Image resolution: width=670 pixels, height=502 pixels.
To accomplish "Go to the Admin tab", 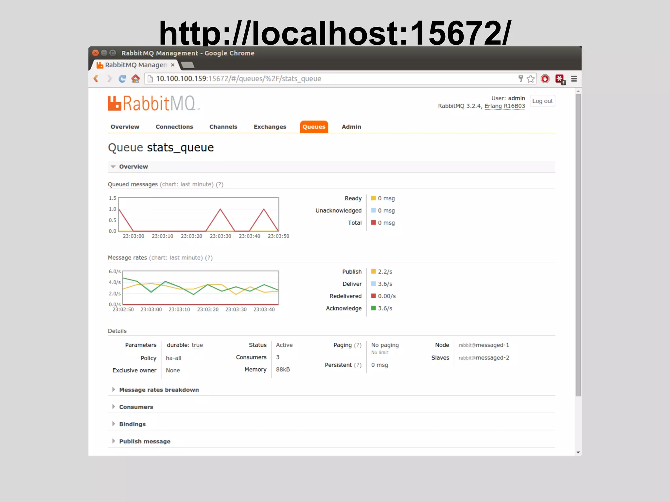I will coord(351,127).
